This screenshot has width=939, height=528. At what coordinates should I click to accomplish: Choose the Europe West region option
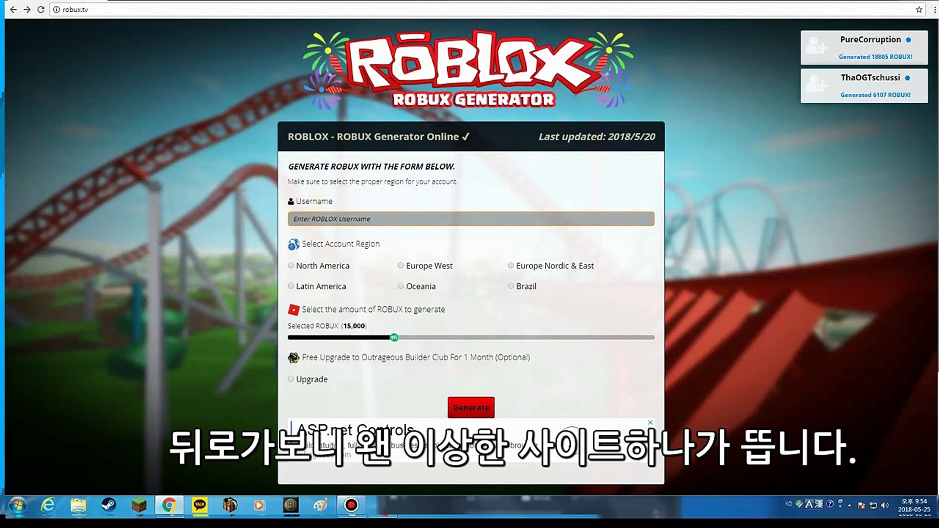pyautogui.click(x=401, y=265)
